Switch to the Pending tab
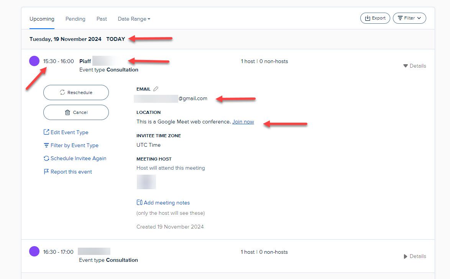 point(75,19)
